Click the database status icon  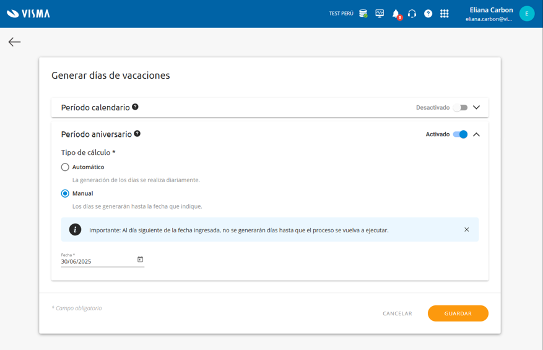pyautogui.click(x=363, y=14)
